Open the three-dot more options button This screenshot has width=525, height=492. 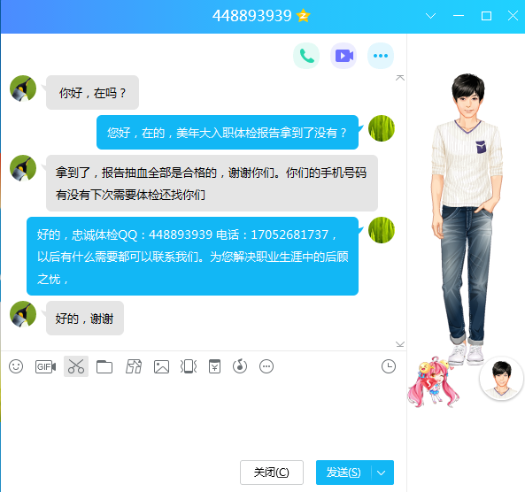tap(381, 56)
